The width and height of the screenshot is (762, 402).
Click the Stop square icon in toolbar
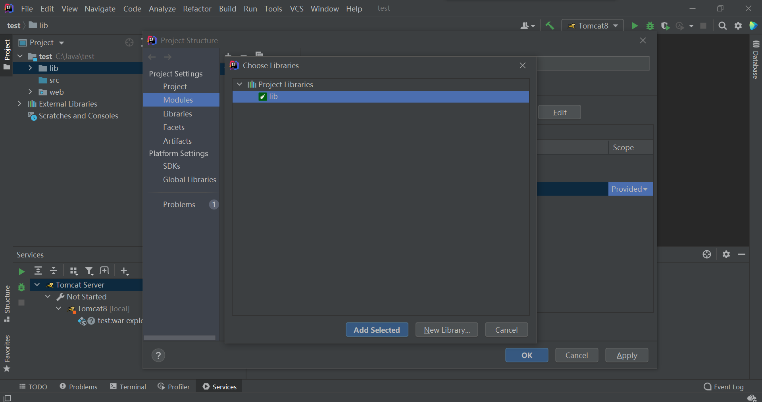pyautogui.click(x=703, y=26)
